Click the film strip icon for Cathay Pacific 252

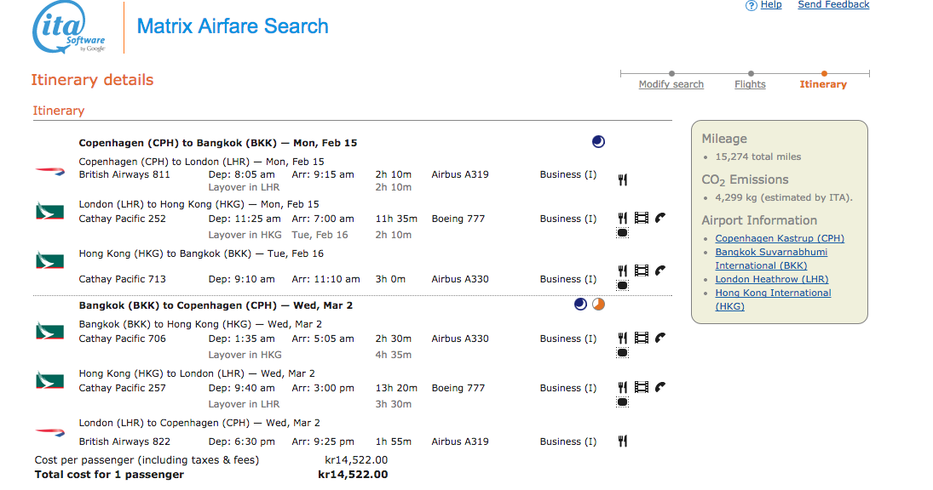tap(642, 218)
